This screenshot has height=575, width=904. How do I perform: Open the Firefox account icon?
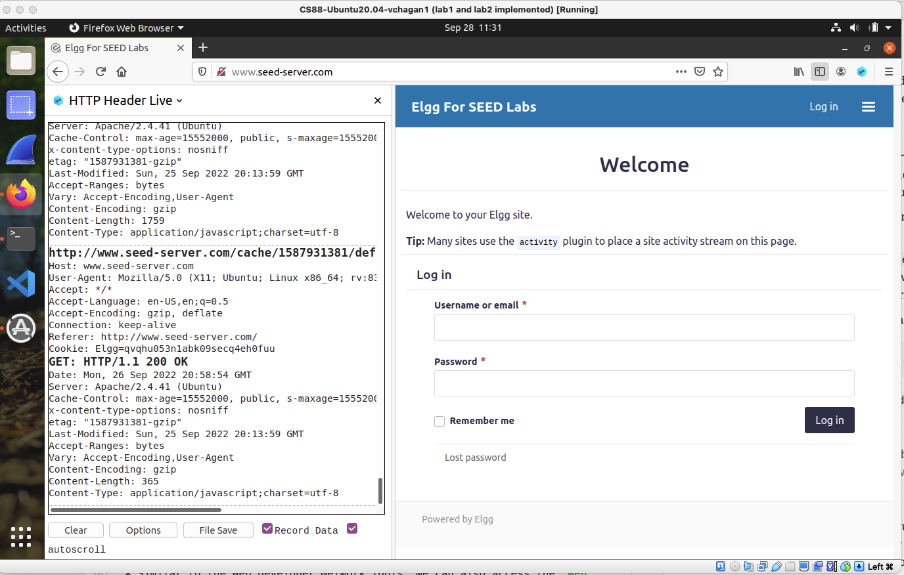click(x=841, y=72)
